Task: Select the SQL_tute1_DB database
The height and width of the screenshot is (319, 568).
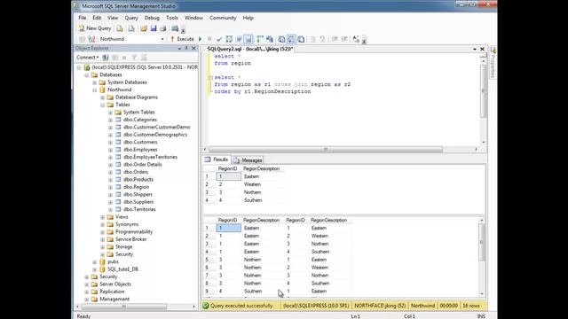Action: tap(122, 269)
